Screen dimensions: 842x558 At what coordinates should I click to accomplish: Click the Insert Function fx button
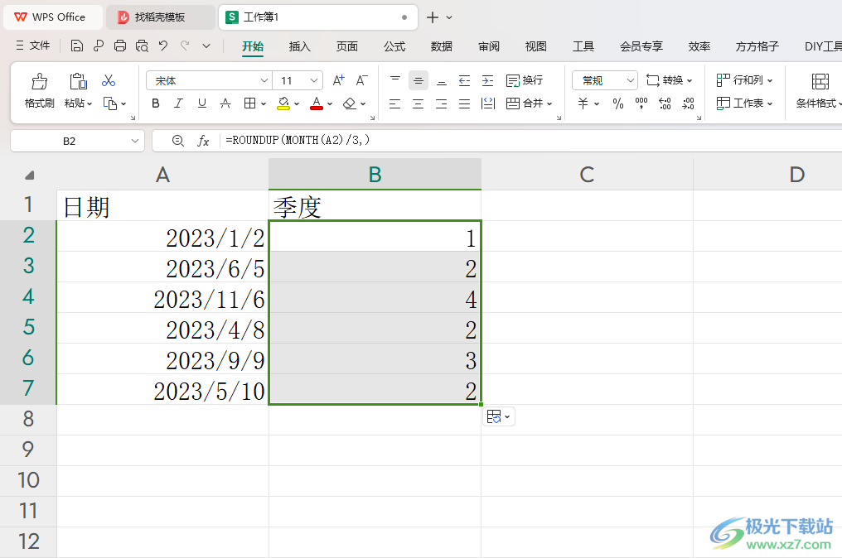(x=203, y=141)
